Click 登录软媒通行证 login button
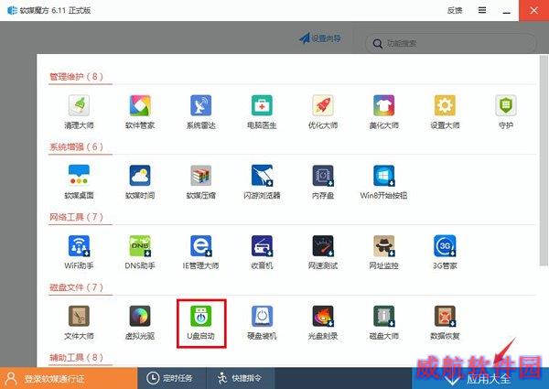This screenshot has height=389, width=549. click(x=69, y=378)
